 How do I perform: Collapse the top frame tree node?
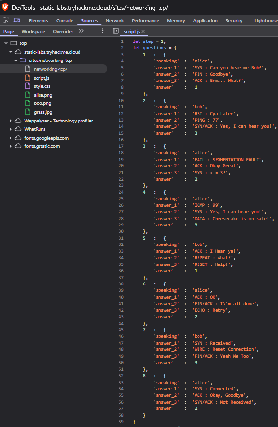point(6,43)
